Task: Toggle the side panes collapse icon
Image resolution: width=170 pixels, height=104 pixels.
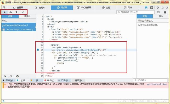Action: (x=158, y=12)
